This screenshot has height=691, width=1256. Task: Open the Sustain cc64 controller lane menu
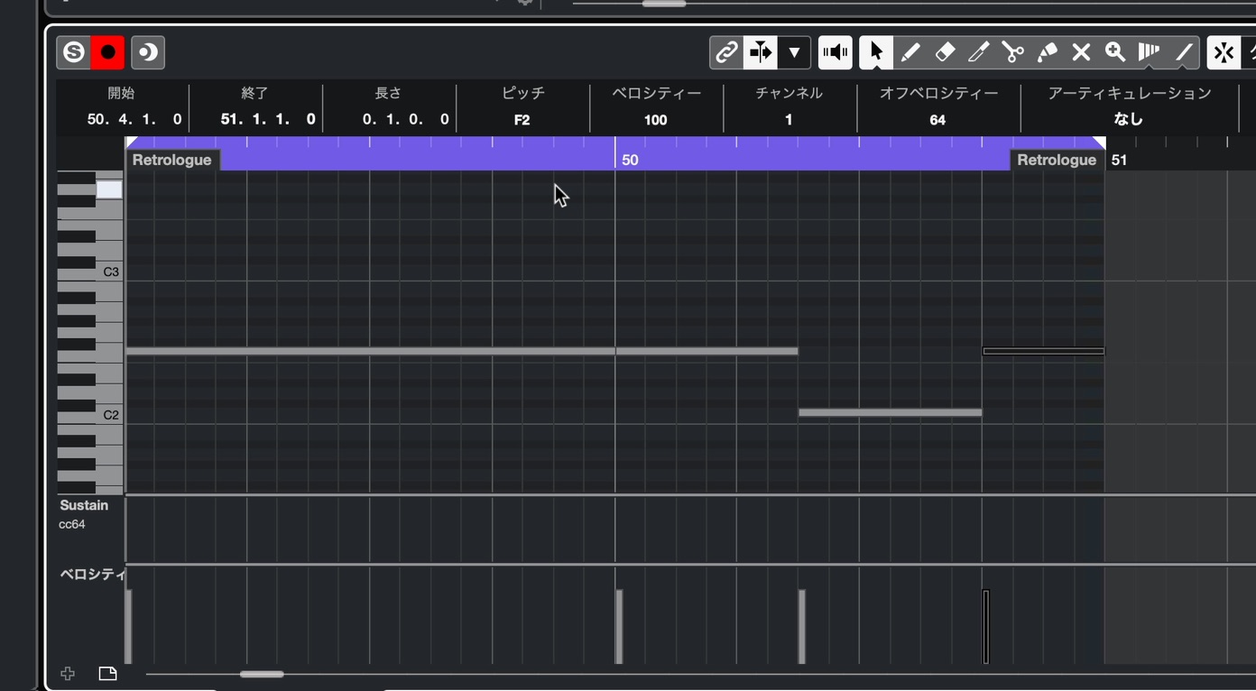pos(84,505)
